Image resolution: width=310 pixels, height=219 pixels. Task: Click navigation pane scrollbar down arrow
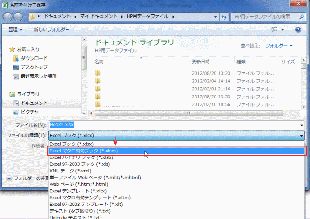84,113
